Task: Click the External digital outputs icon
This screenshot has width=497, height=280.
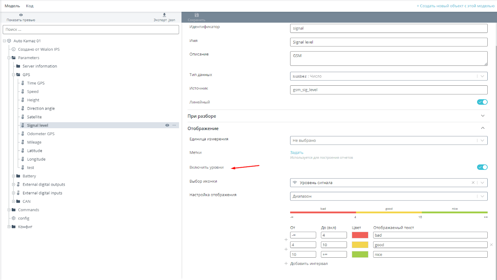Action: tap(18, 184)
